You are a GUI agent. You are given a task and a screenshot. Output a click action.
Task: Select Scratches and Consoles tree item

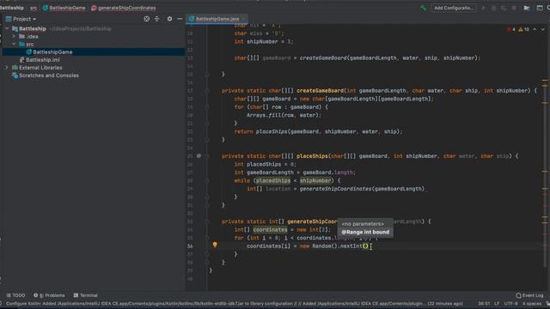pos(49,76)
